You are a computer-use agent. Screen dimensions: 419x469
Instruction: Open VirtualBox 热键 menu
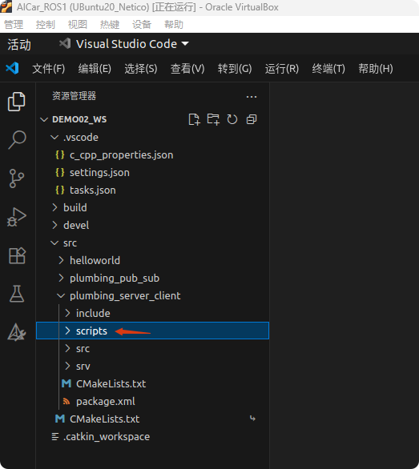(110, 25)
